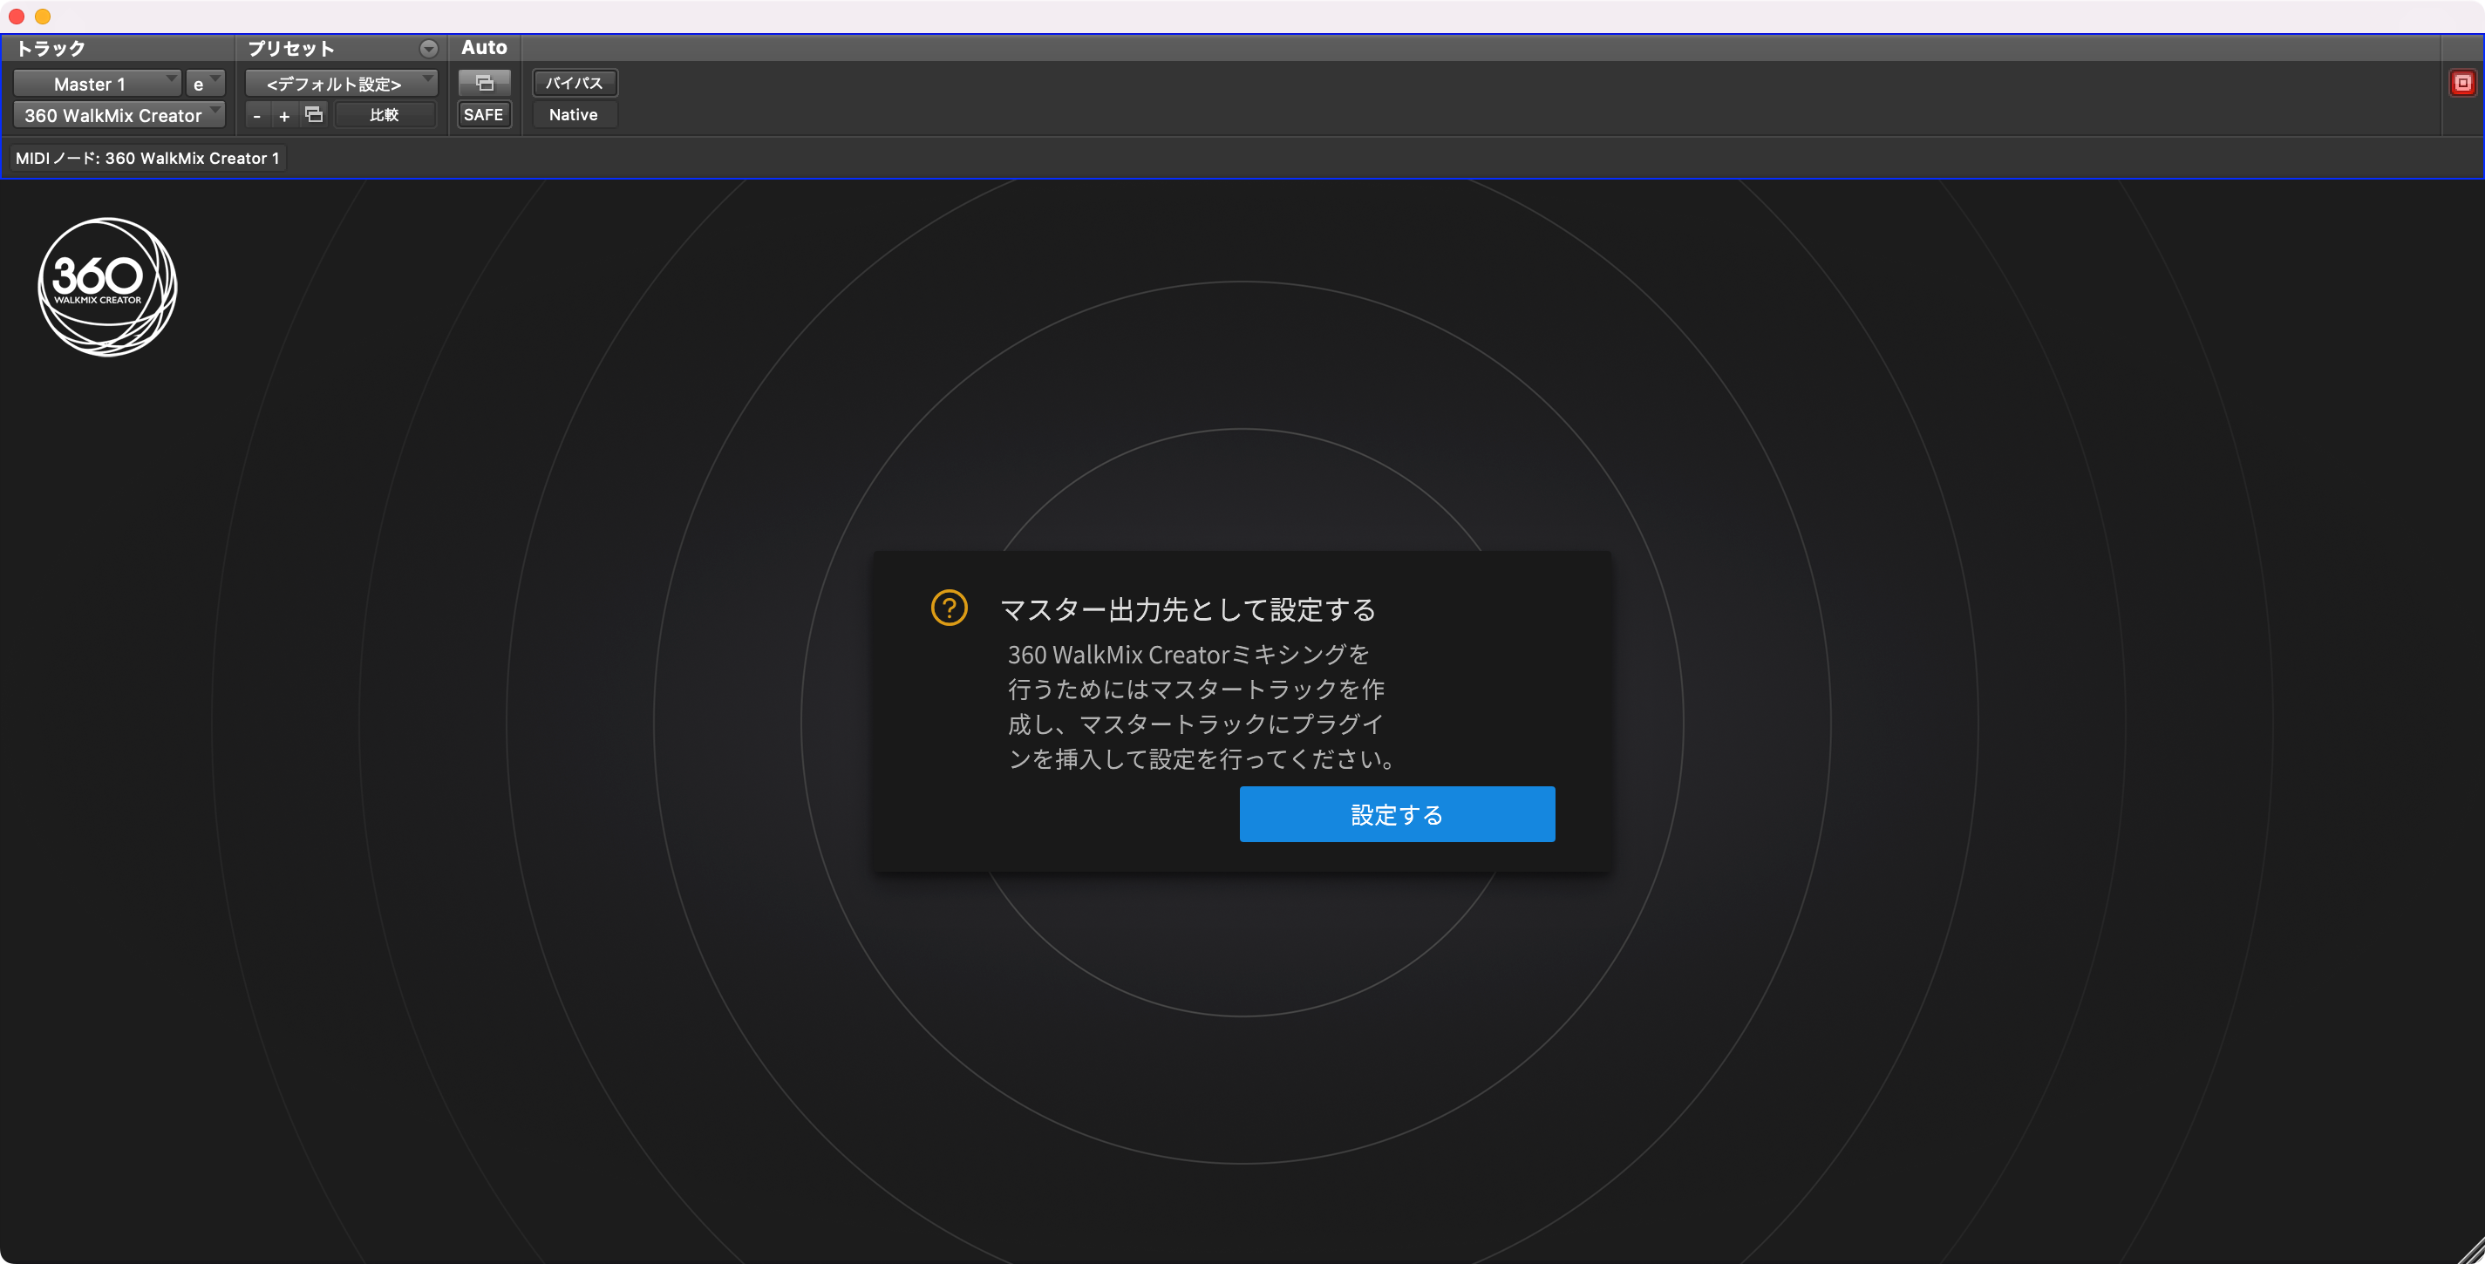The width and height of the screenshot is (2485, 1264).
Task: Toggle the 比較 compare button
Action: pyautogui.click(x=385, y=115)
